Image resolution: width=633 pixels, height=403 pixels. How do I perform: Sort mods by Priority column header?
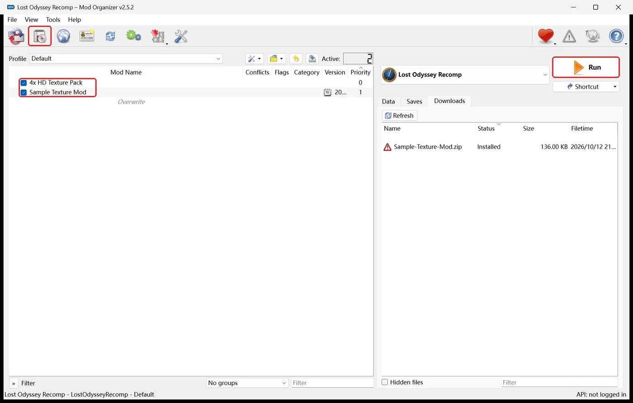click(360, 72)
